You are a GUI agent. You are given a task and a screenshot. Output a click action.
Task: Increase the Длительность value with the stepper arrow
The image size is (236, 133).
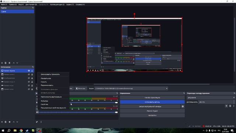[234, 101]
